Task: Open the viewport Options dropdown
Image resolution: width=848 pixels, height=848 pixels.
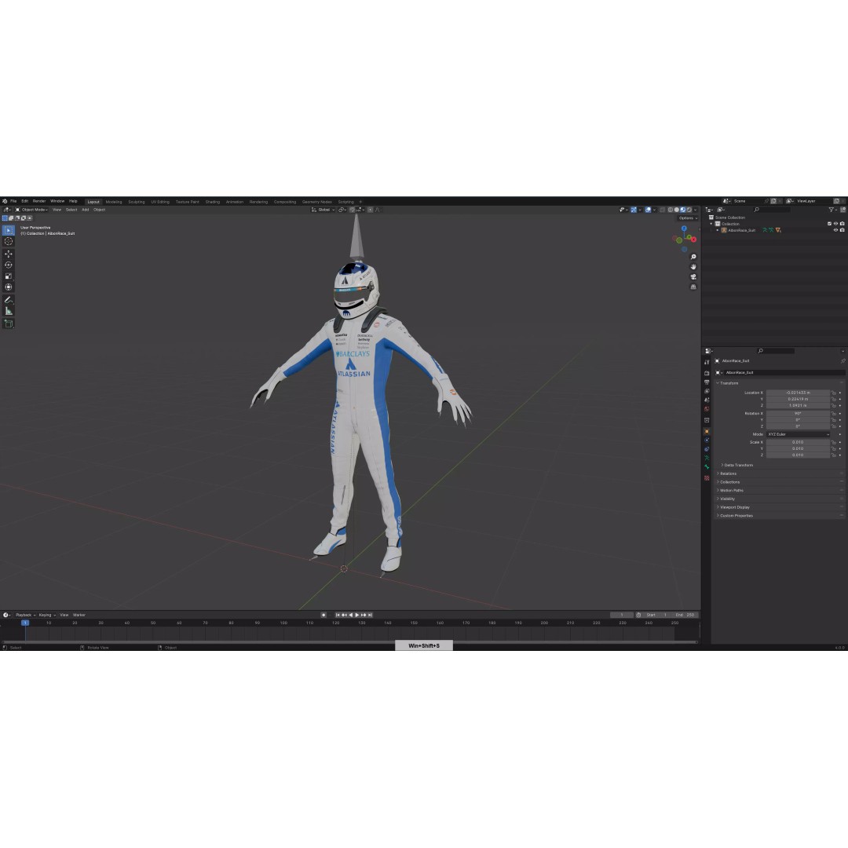Action: click(687, 218)
